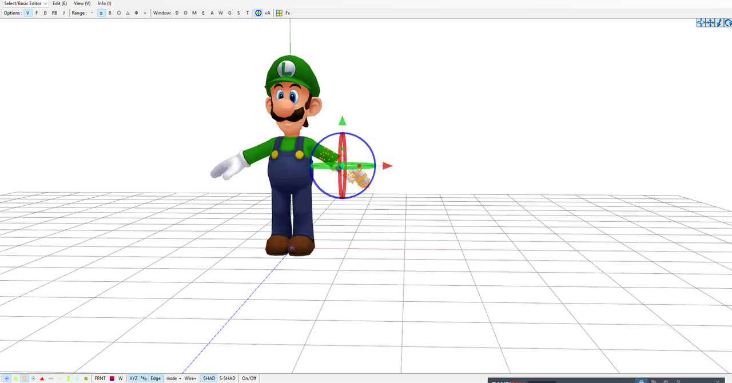
Task: Click the green Y-axis arrow handle
Action: (342, 120)
